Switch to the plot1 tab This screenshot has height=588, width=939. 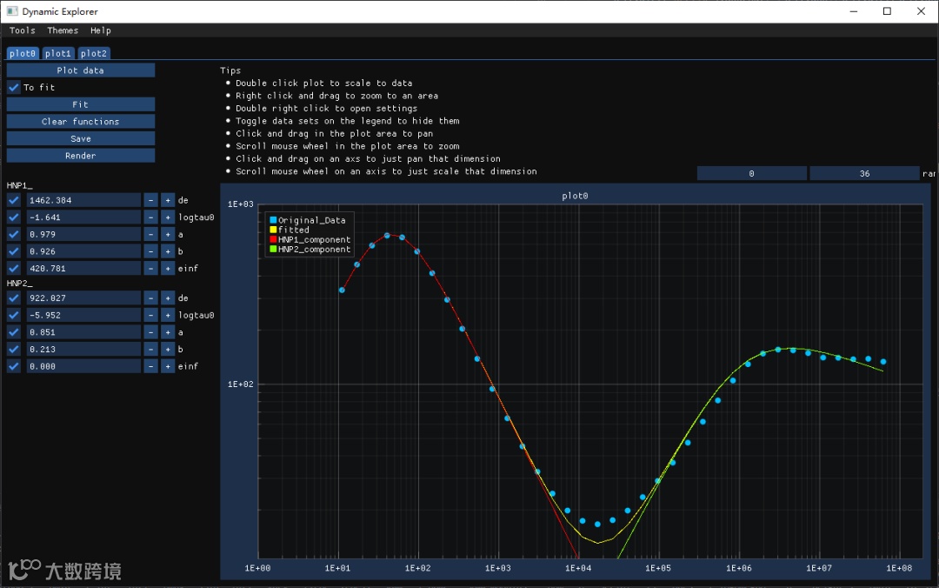(x=58, y=54)
